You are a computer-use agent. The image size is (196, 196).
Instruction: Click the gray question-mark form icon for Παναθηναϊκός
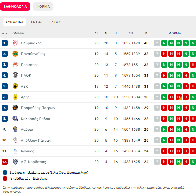click(157, 54)
